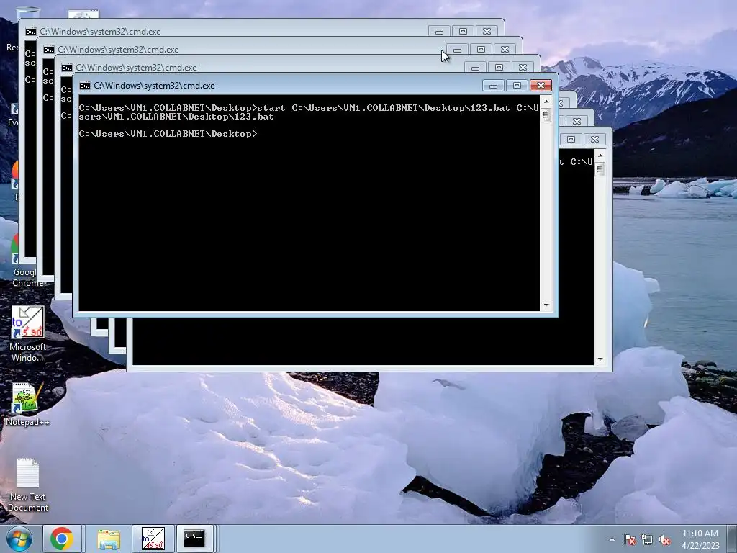Minimize the front cmd.exe window

pos(493,86)
